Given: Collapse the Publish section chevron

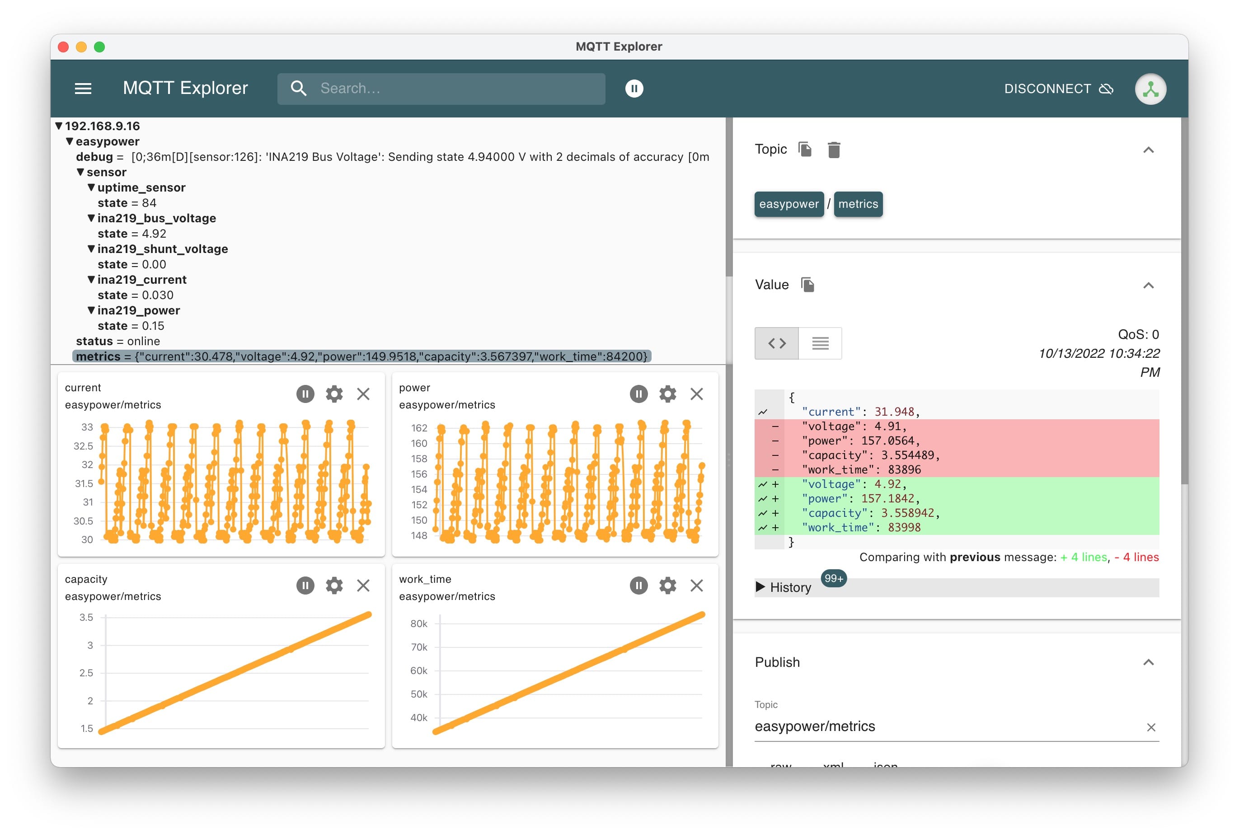Looking at the screenshot, I should click(x=1148, y=662).
